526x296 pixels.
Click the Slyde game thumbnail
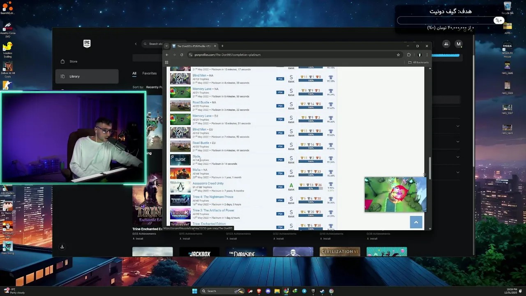180,160
